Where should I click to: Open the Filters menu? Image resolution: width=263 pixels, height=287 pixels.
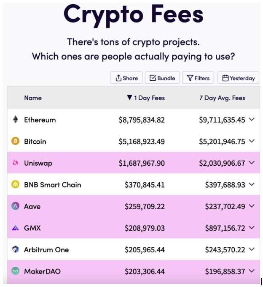click(198, 78)
